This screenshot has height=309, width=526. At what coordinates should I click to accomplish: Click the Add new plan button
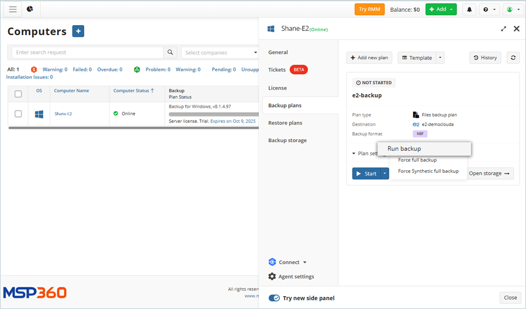[369, 57]
